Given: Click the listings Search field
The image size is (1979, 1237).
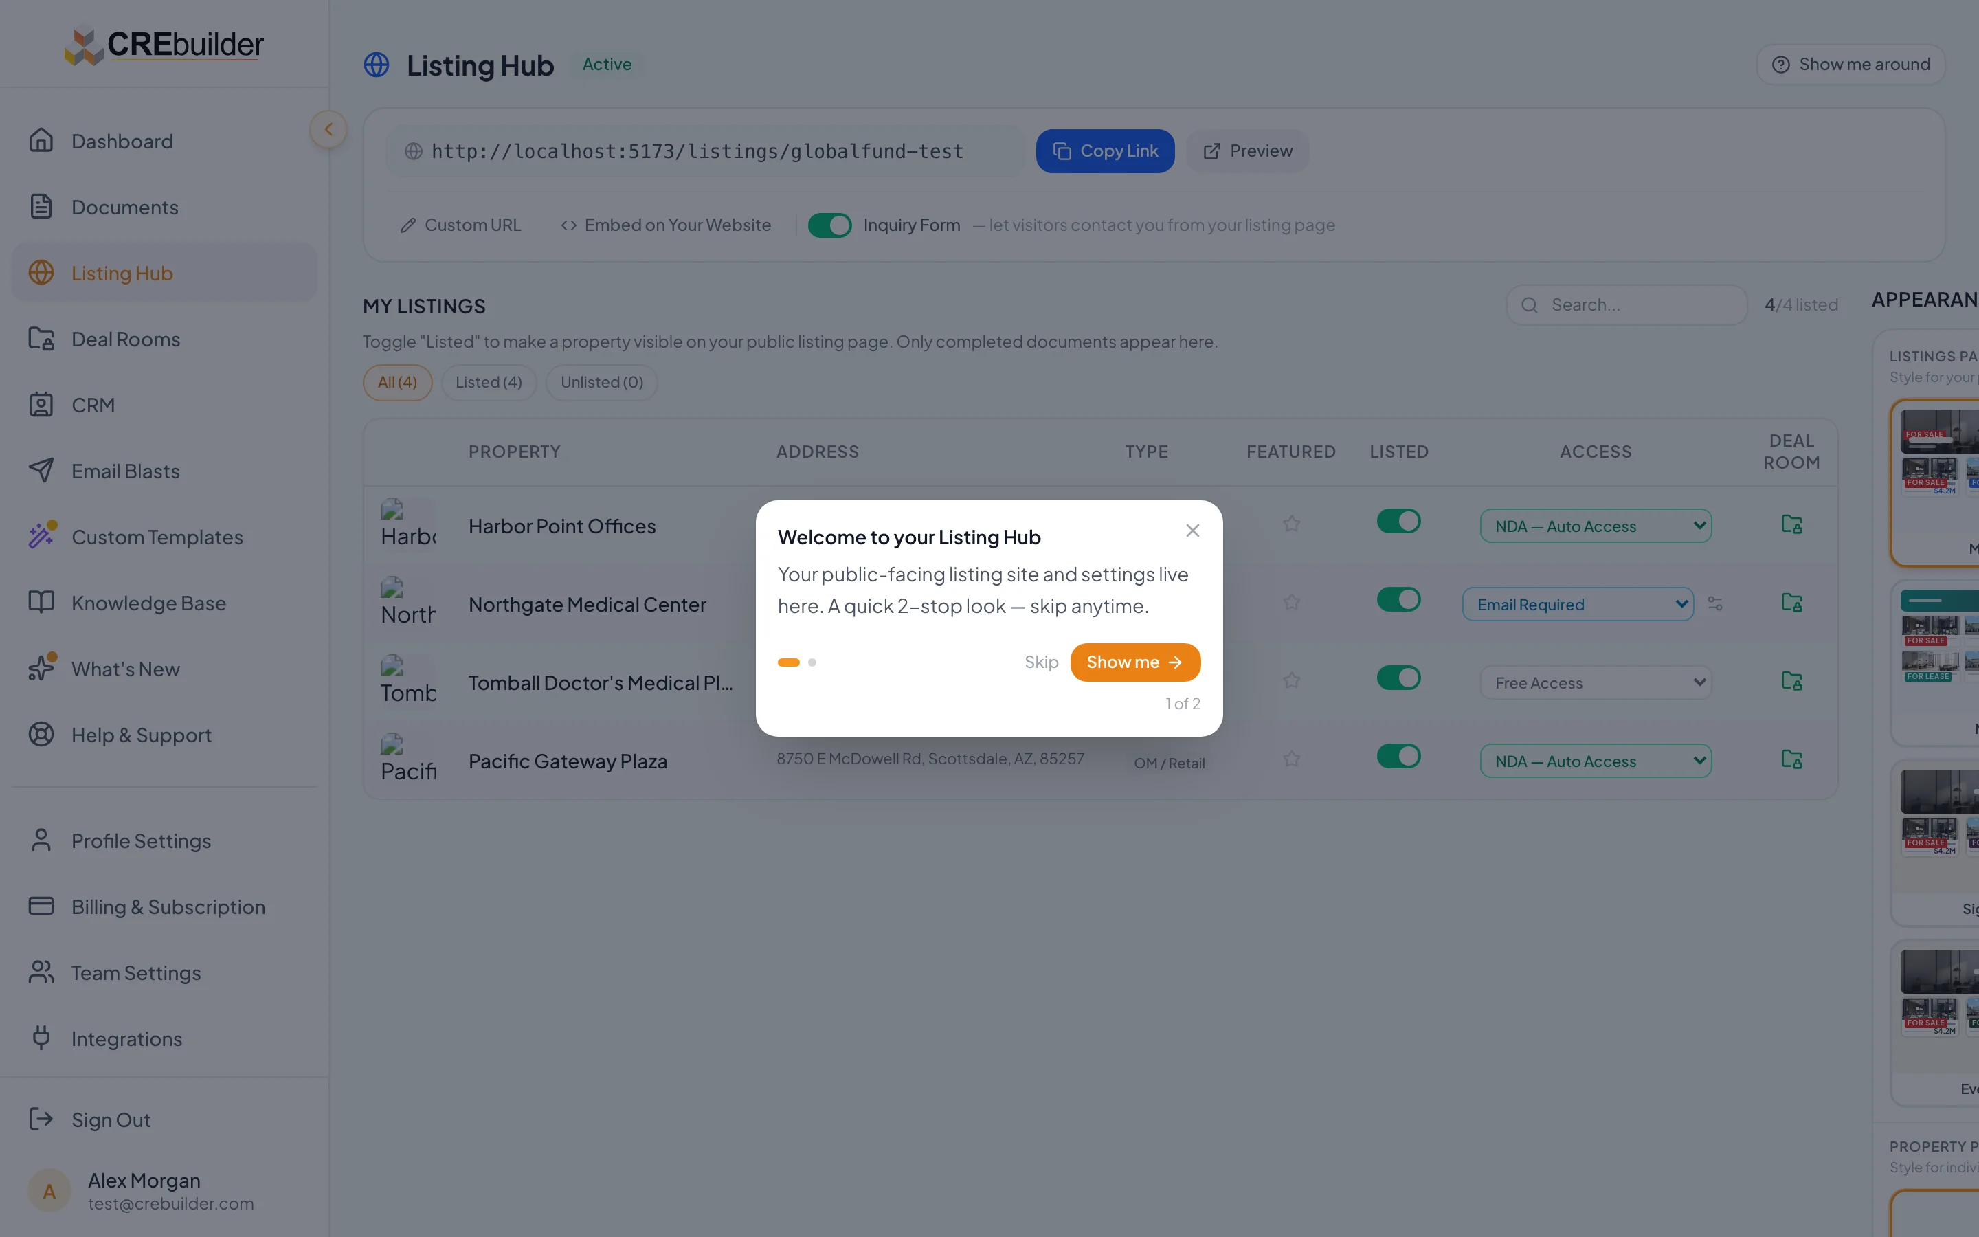Looking at the screenshot, I should click(x=1626, y=305).
